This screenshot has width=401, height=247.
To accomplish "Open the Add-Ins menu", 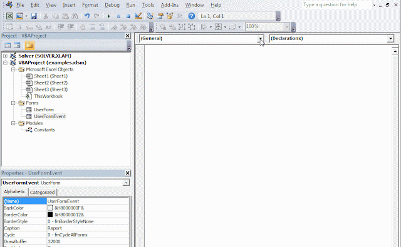I will pos(170,5).
